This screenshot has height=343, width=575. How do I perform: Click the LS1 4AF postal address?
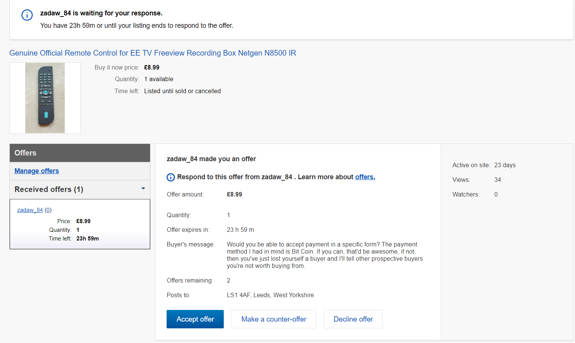[270, 295]
